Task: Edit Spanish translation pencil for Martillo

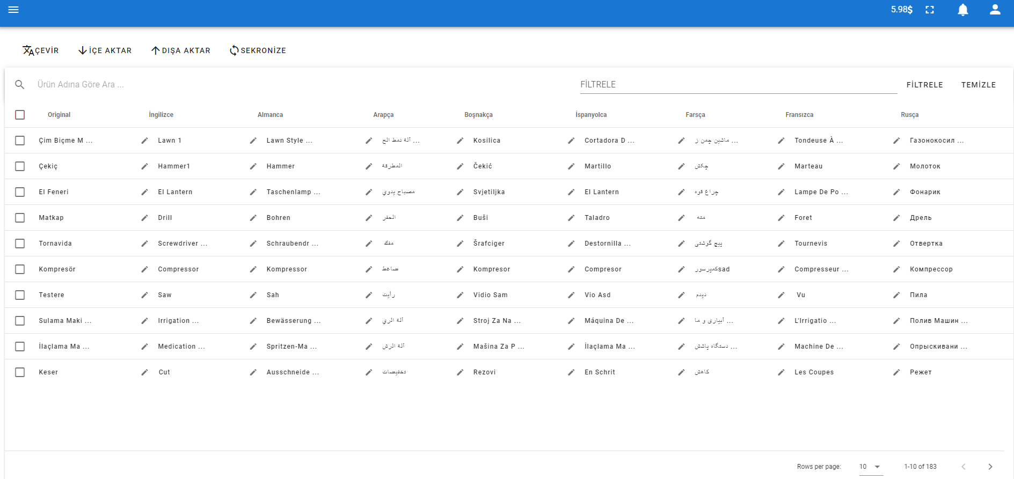Action: click(x=571, y=166)
